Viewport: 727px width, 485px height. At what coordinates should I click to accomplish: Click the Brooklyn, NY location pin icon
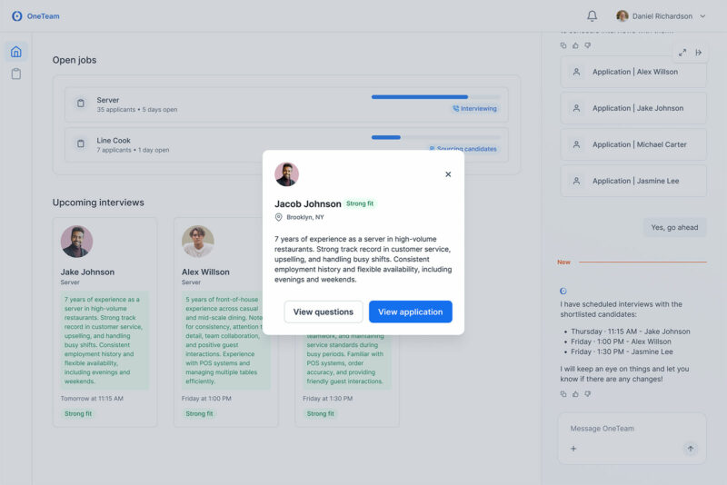coord(279,217)
